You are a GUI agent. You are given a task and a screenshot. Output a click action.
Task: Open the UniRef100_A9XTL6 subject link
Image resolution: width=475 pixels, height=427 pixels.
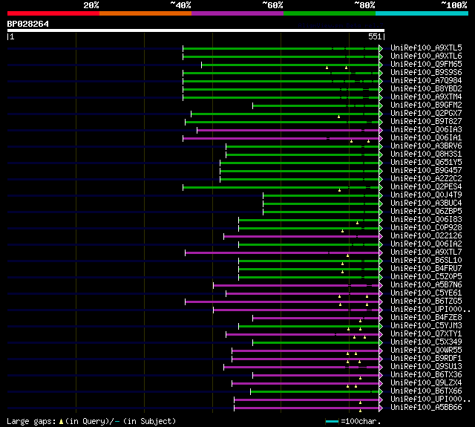pyautogui.click(x=426, y=56)
